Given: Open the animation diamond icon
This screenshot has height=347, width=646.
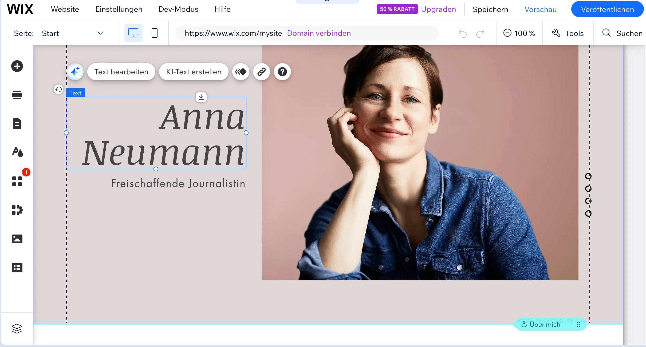Looking at the screenshot, I should click(x=241, y=72).
